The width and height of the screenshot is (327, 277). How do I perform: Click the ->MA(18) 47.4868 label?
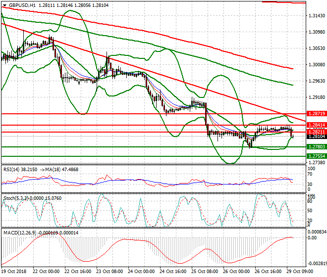point(59,170)
